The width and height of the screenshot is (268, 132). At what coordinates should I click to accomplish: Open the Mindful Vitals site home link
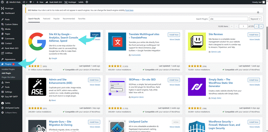tap(13, 2)
